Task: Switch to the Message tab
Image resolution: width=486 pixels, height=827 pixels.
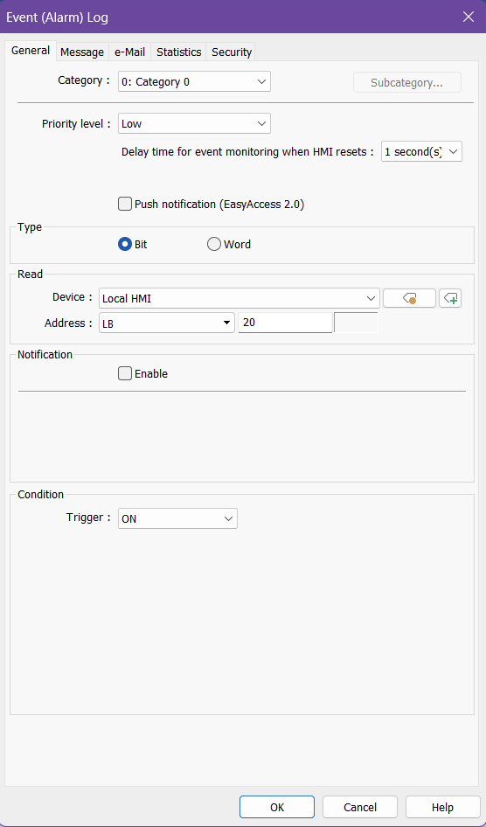Action: point(82,52)
